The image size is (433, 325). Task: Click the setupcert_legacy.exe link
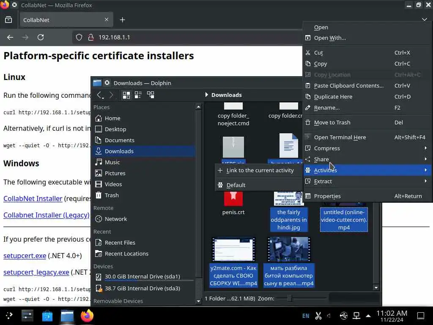coord(36,273)
